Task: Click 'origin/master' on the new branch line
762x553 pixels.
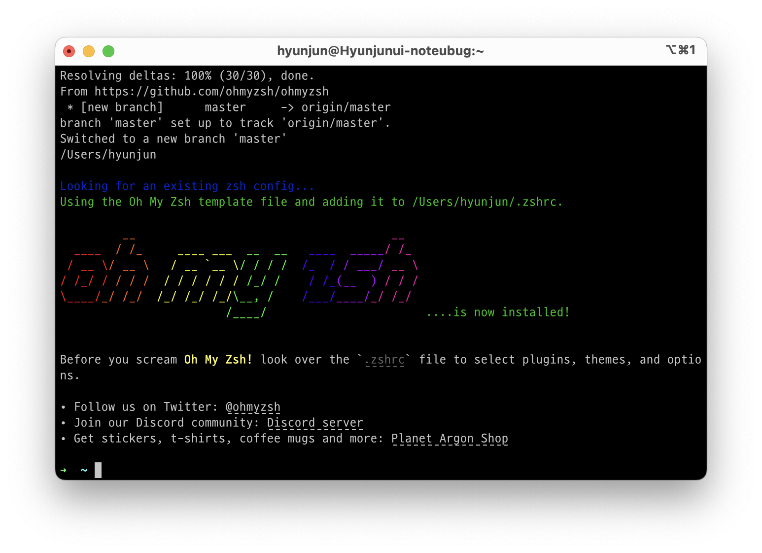Action: [346, 107]
